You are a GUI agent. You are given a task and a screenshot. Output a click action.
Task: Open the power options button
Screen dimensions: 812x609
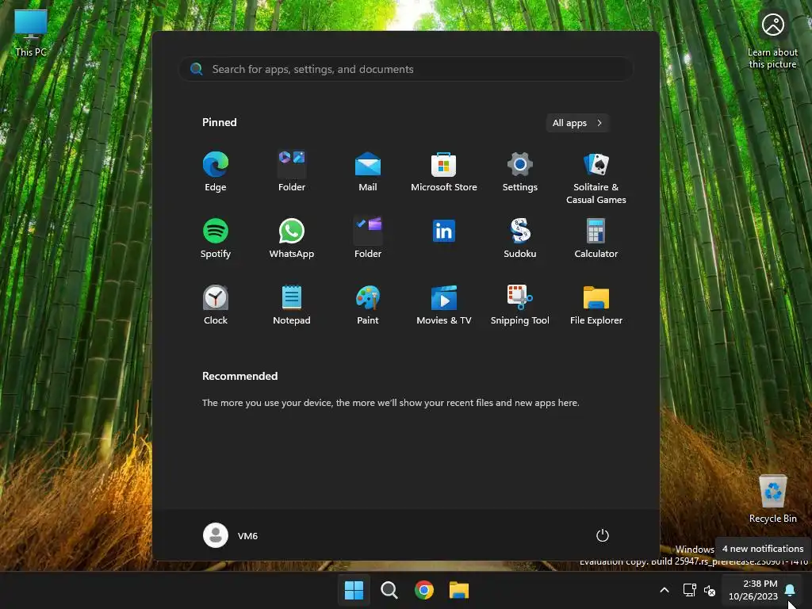pos(603,535)
